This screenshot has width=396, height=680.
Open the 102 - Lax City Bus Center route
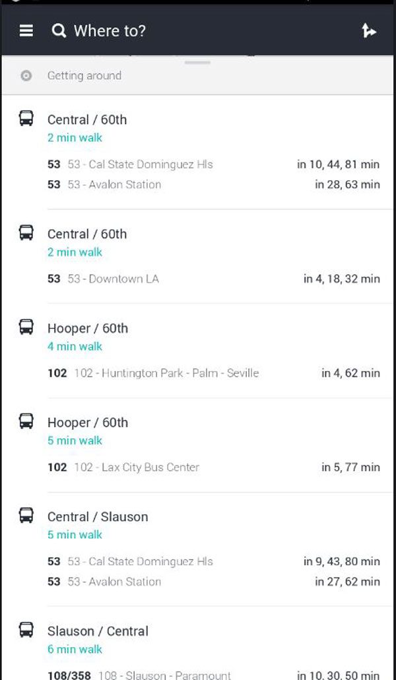click(x=136, y=467)
